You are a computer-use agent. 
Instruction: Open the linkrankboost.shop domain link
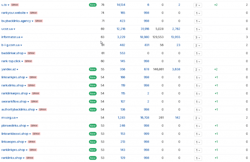point(15,134)
